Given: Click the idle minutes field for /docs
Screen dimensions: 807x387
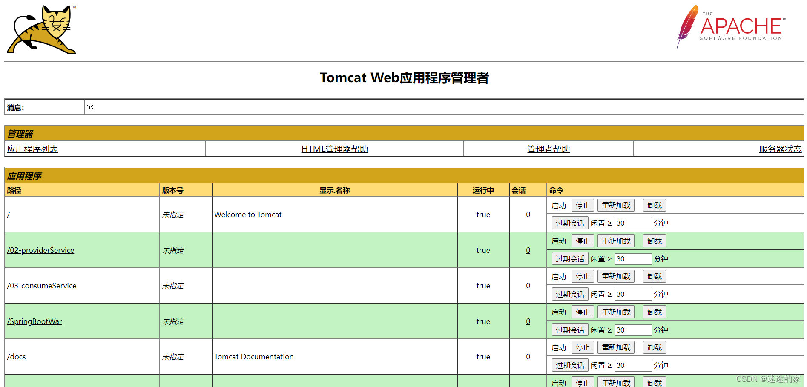Looking at the screenshot, I should click(x=633, y=365).
